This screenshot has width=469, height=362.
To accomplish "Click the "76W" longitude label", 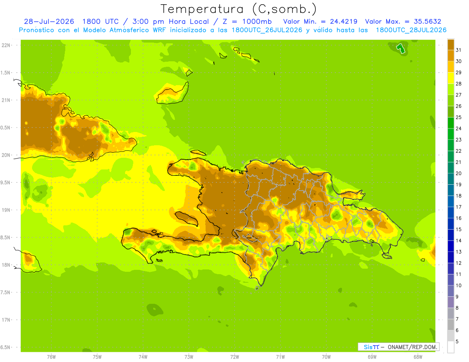I will (x=51, y=357).
